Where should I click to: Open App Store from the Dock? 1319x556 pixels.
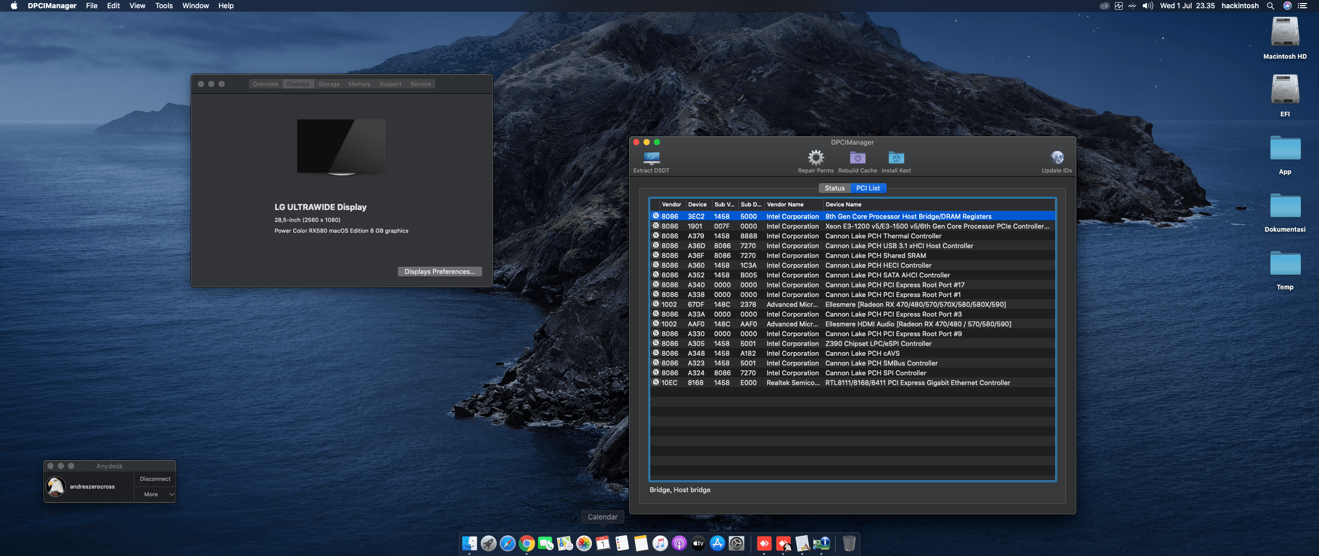coord(717,543)
